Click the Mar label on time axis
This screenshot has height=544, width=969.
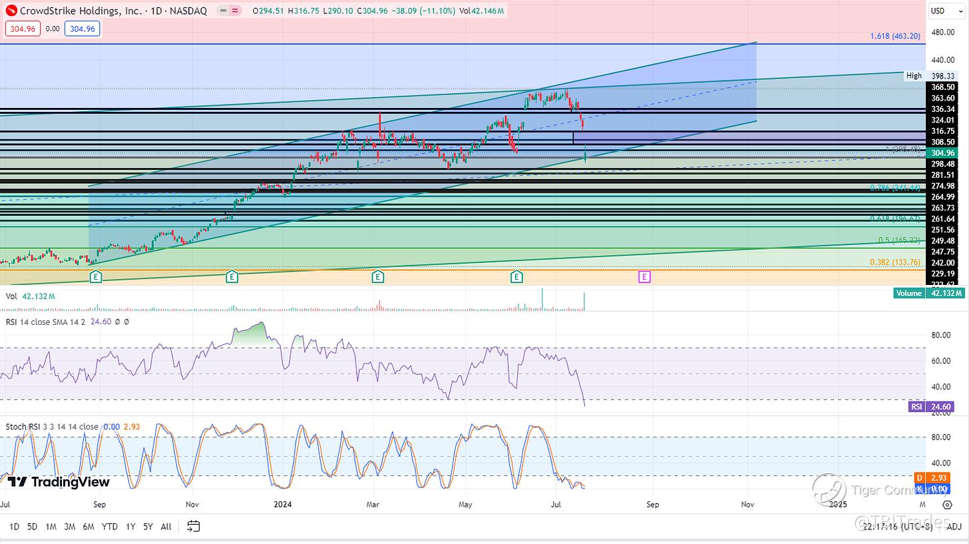click(373, 505)
